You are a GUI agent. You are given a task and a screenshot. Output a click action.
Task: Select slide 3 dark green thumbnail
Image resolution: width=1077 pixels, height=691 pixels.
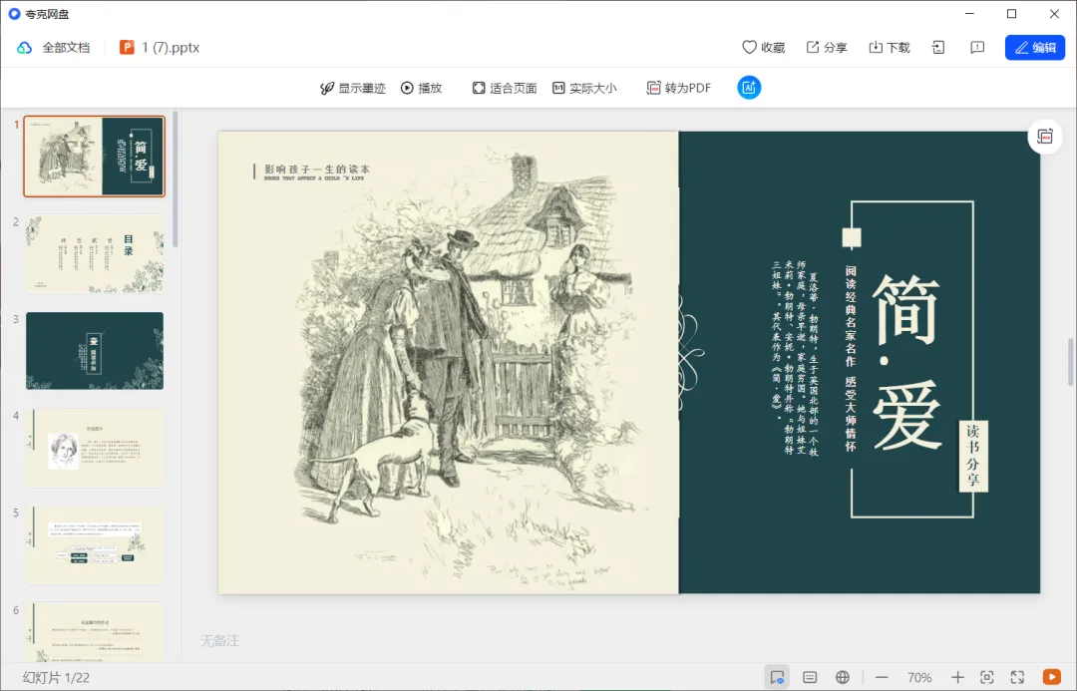point(95,351)
